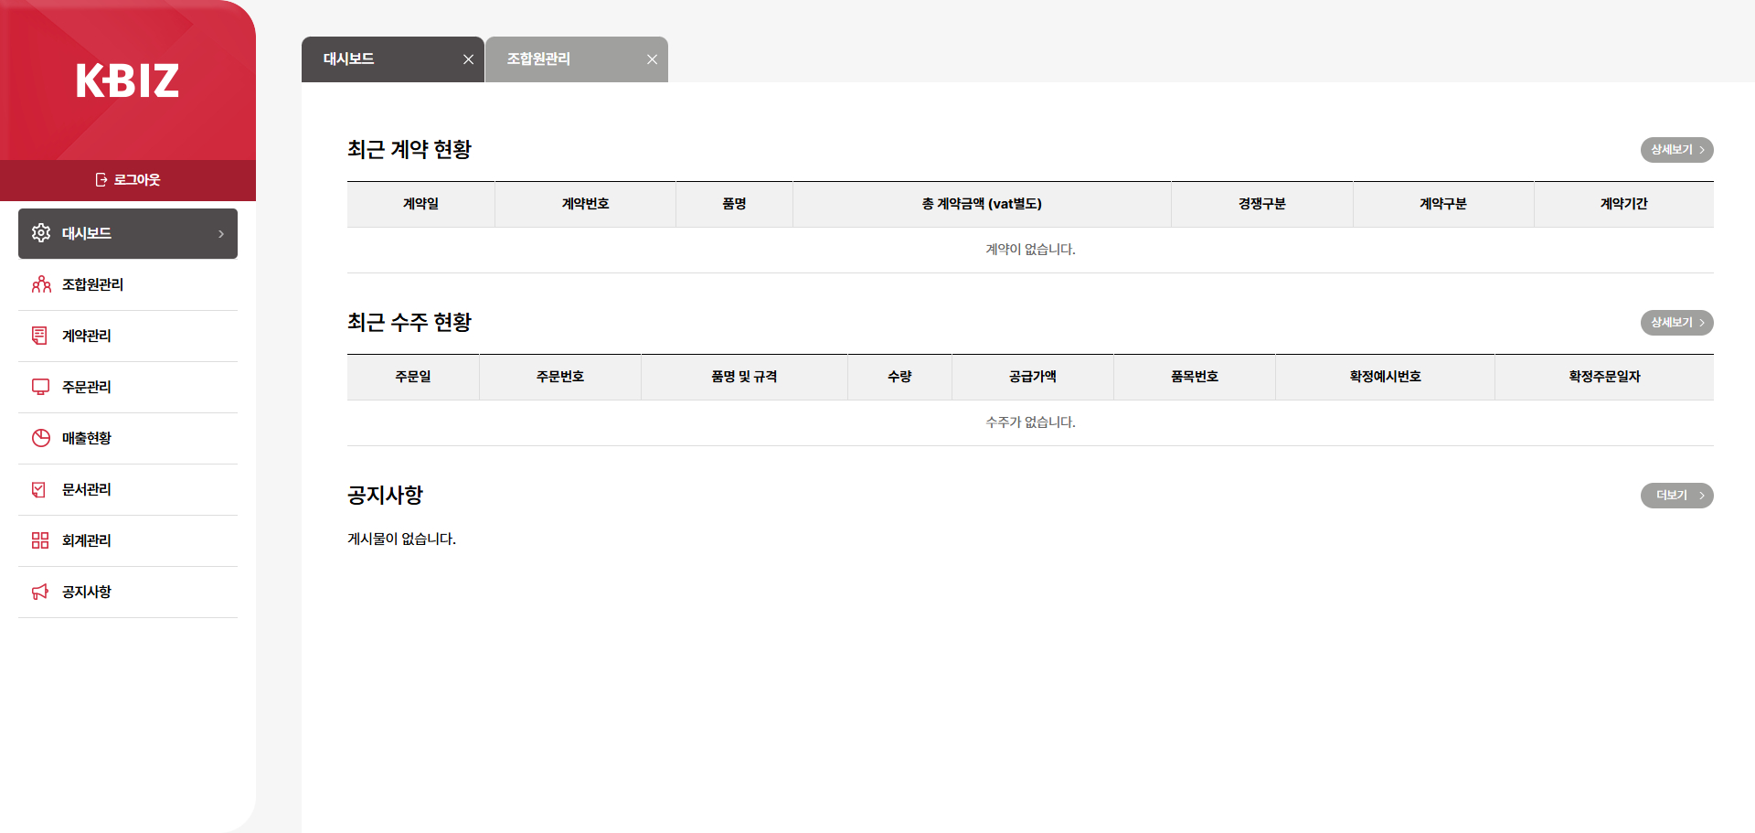Click the 계약구분 column header
The height and width of the screenshot is (833, 1755).
click(1443, 204)
